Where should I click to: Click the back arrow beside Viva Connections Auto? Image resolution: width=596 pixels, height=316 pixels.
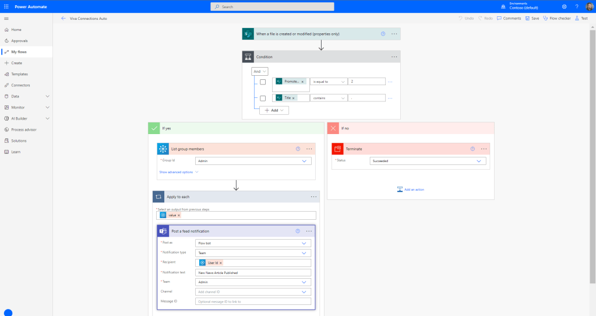(x=63, y=18)
